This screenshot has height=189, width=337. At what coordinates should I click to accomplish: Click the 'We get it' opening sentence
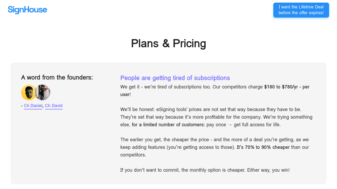tap(163, 87)
